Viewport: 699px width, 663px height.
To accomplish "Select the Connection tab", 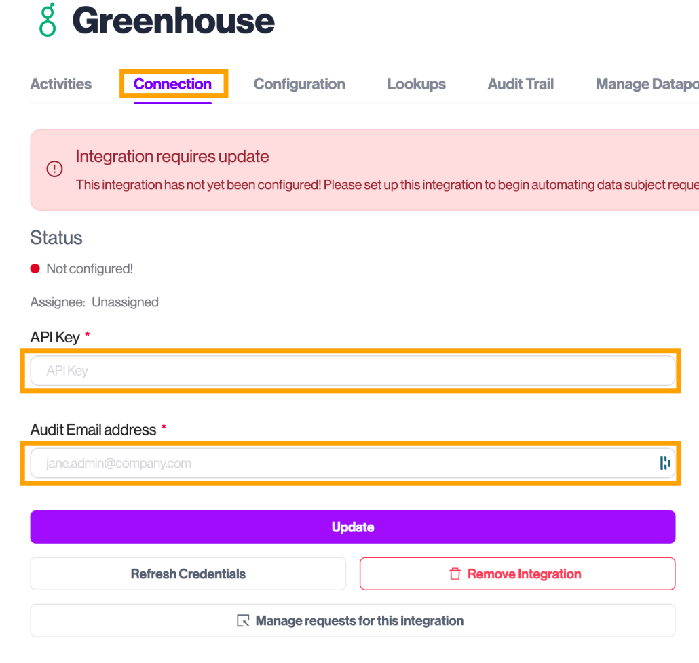I will [172, 84].
